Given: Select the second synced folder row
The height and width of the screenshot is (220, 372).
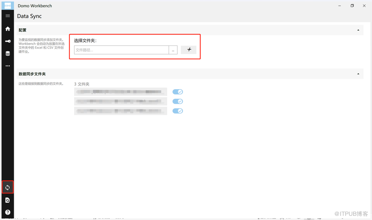Looking at the screenshot, I should (121, 102).
